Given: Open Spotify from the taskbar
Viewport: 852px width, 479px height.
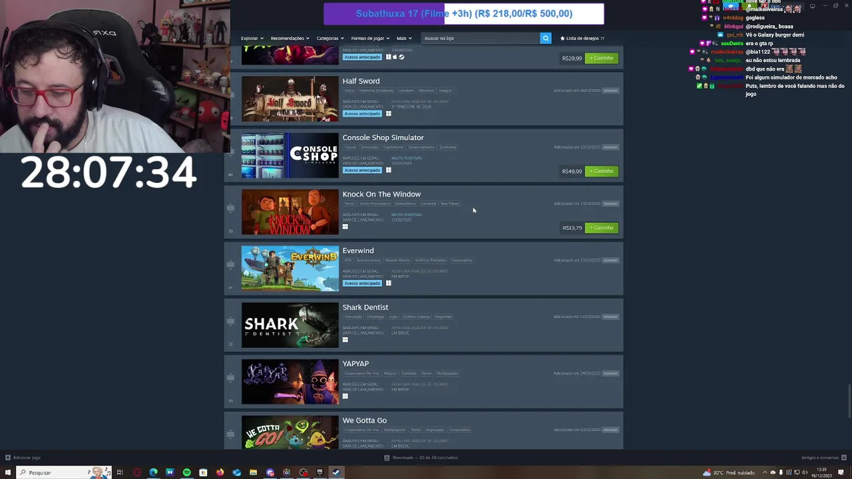Looking at the screenshot, I should 186,472.
